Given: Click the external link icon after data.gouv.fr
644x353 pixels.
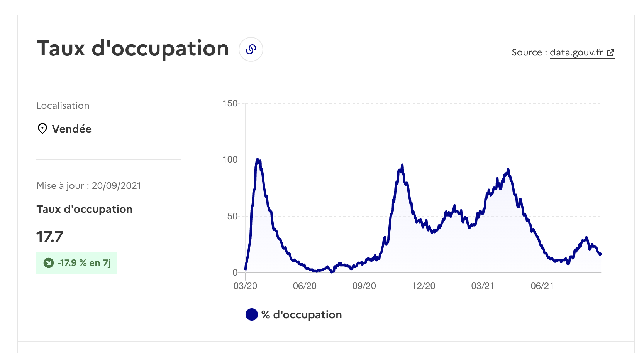Looking at the screenshot, I should tap(611, 53).
